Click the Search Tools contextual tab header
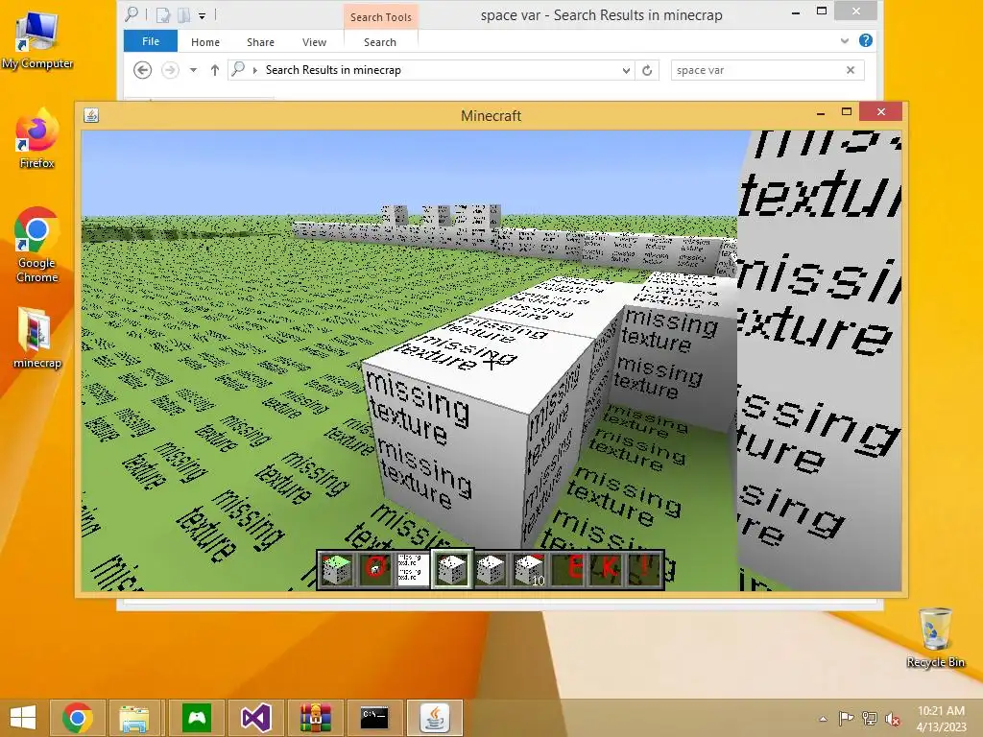This screenshot has width=983, height=737. pos(380,17)
